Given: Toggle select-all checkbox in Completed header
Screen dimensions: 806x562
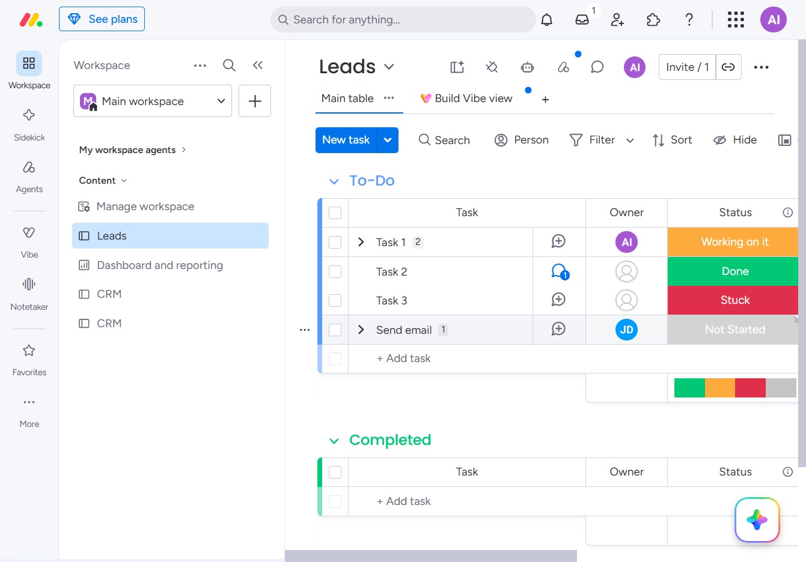Looking at the screenshot, I should click(x=335, y=473).
